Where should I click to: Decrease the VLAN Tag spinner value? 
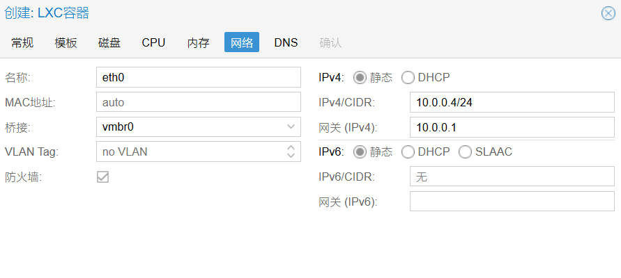(x=291, y=156)
